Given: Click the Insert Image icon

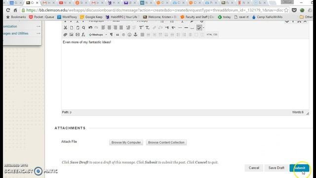Looking at the screenshot, I should pyautogui.click(x=71, y=35).
